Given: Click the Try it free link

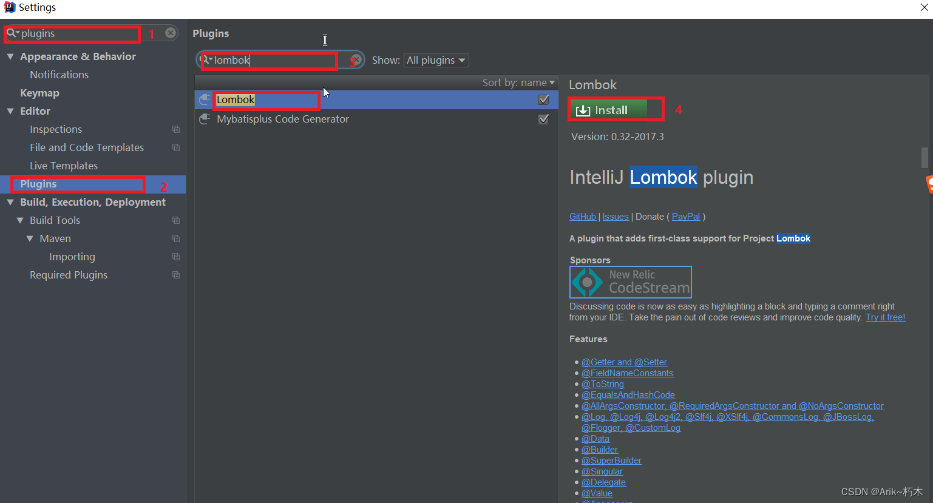Looking at the screenshot, I should pyautogui.click(x=886, y=317).
